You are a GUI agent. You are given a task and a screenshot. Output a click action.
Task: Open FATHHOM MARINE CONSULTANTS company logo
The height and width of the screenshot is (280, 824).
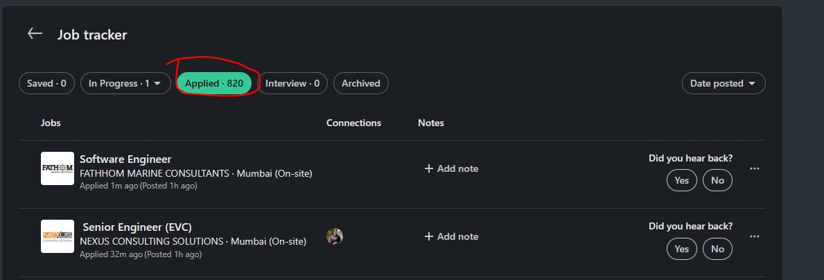tap(58, 168)
